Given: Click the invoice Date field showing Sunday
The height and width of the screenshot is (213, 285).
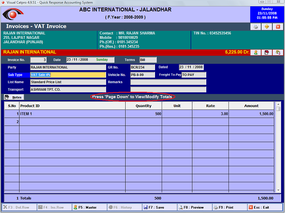Looking at the screenshot, I should 90,60.
